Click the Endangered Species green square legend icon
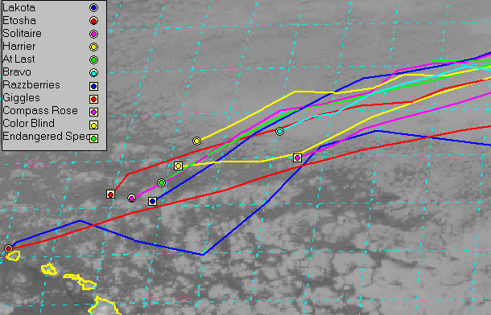The image size is (491, 315). pyautogui.click(x=93, y=138)
